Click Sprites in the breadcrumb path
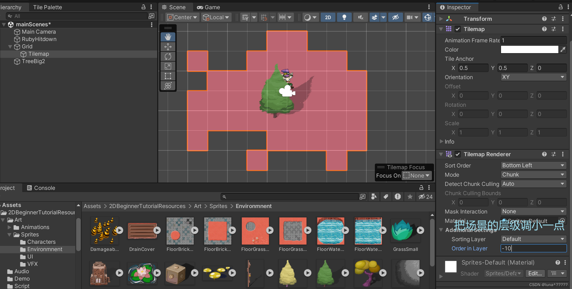Viewport: 572px width, 289px height. (x=218, y=206)
